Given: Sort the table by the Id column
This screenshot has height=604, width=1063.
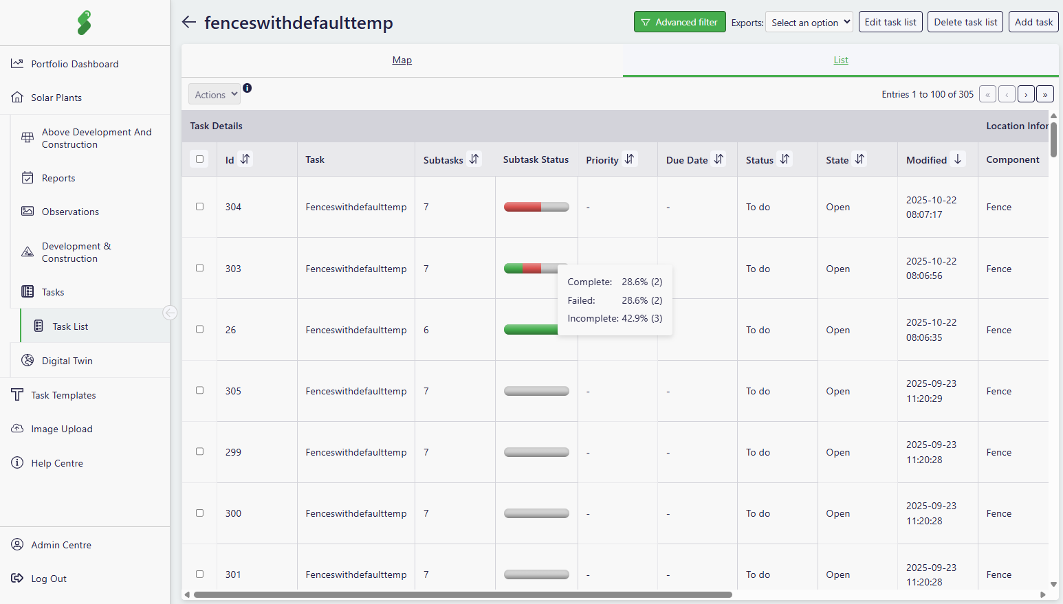Looking at the screenshot, I should 245,159.
